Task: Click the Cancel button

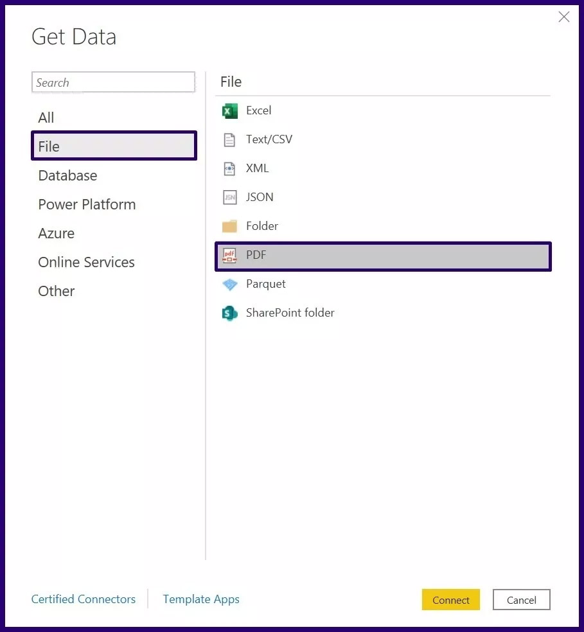Action: [521, 600]
